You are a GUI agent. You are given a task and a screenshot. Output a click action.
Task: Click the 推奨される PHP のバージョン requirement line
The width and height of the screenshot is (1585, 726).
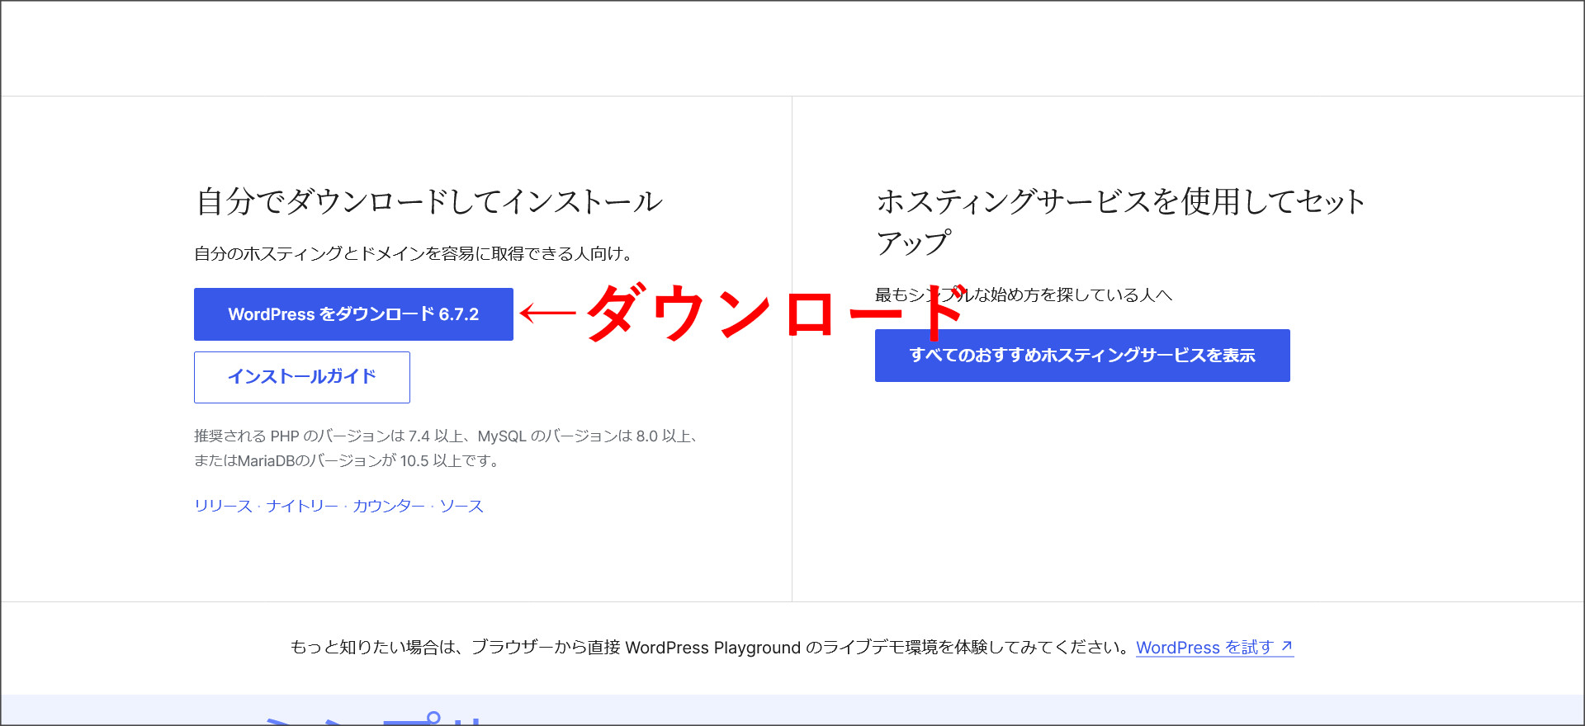coord(446,436)
